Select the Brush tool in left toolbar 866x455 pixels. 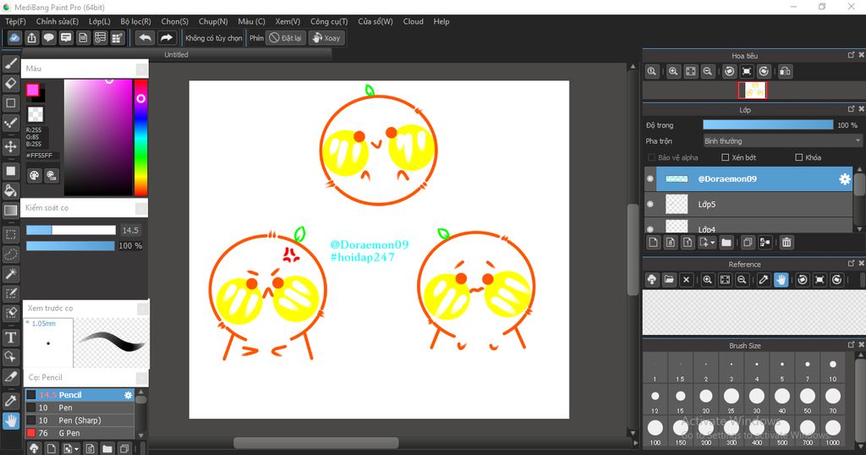tap(10, 63)
